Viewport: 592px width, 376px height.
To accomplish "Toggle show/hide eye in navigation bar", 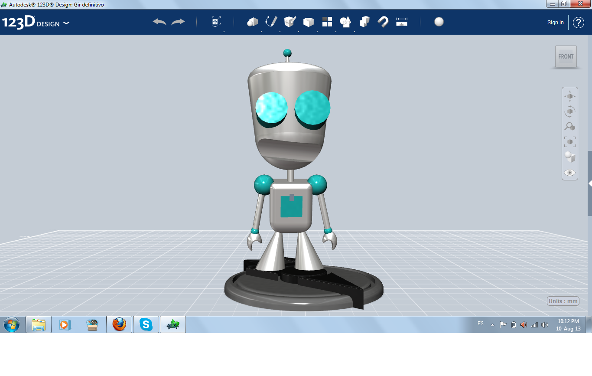I will (x=570, y=173).
